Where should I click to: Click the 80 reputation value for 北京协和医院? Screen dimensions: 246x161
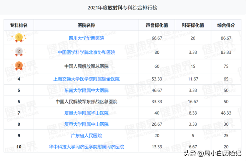[x=157, y=52]
